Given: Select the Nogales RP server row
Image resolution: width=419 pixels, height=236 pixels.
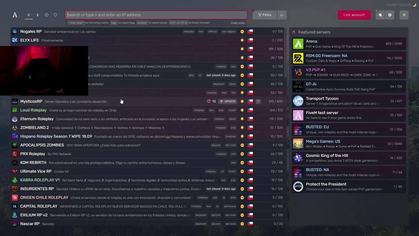Looking at the screenshot, I should coord(148,31).
